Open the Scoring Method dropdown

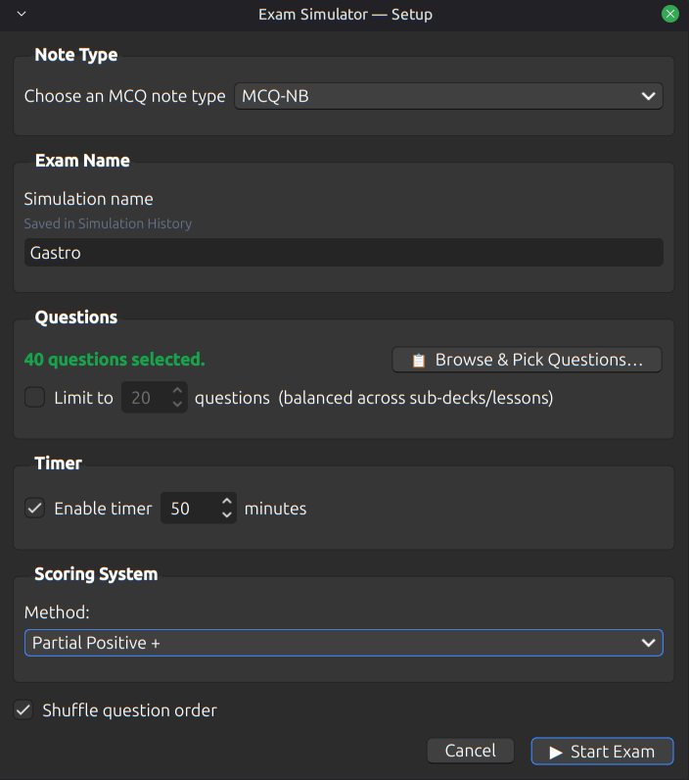tap(344, 643)
